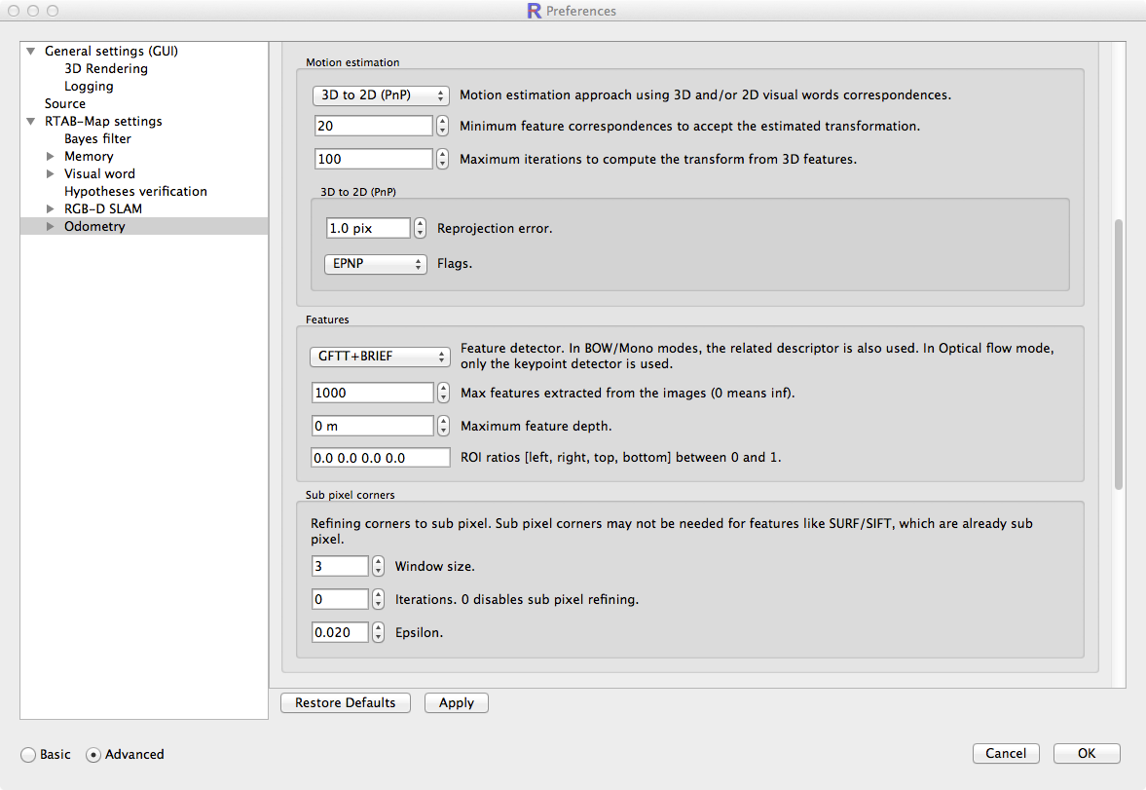
Task: Expand the Visual word tree arrow
Action: tap(51, 174)
